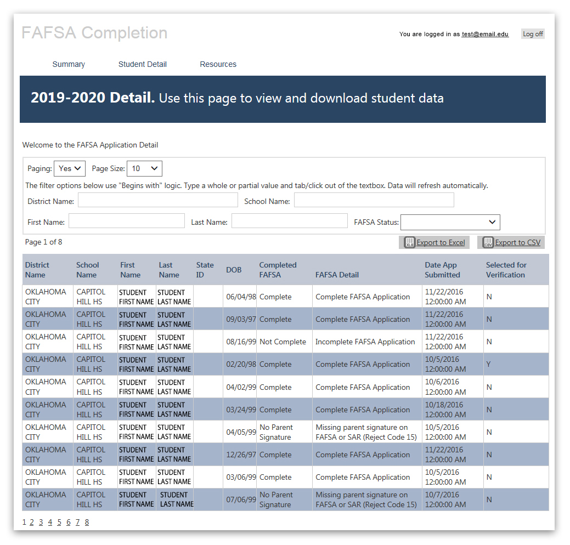This screenshot has height=545, width=570.
Task: Open the Summary tab
Action: click(x=69, y=64)
